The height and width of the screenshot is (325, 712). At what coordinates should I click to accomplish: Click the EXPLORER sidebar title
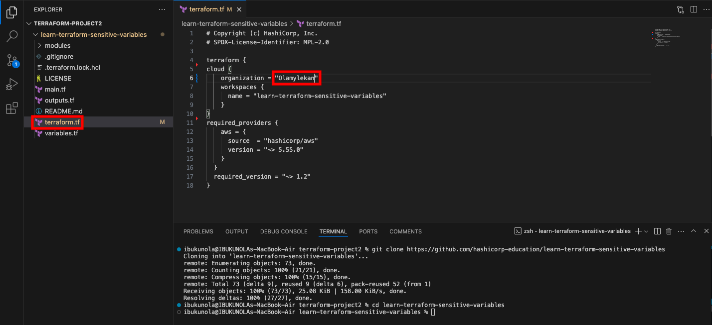[x=48, y=9]
